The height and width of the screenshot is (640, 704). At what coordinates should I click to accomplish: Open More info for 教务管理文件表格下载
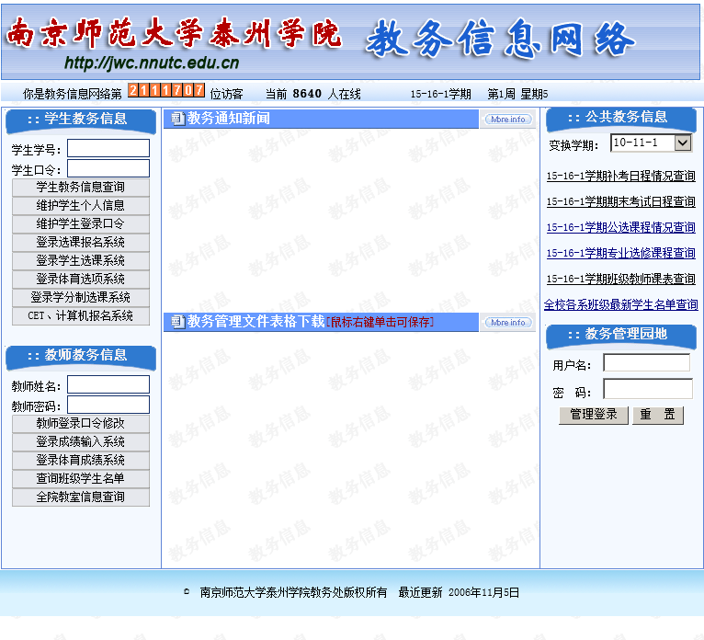[x=508, y=323]
